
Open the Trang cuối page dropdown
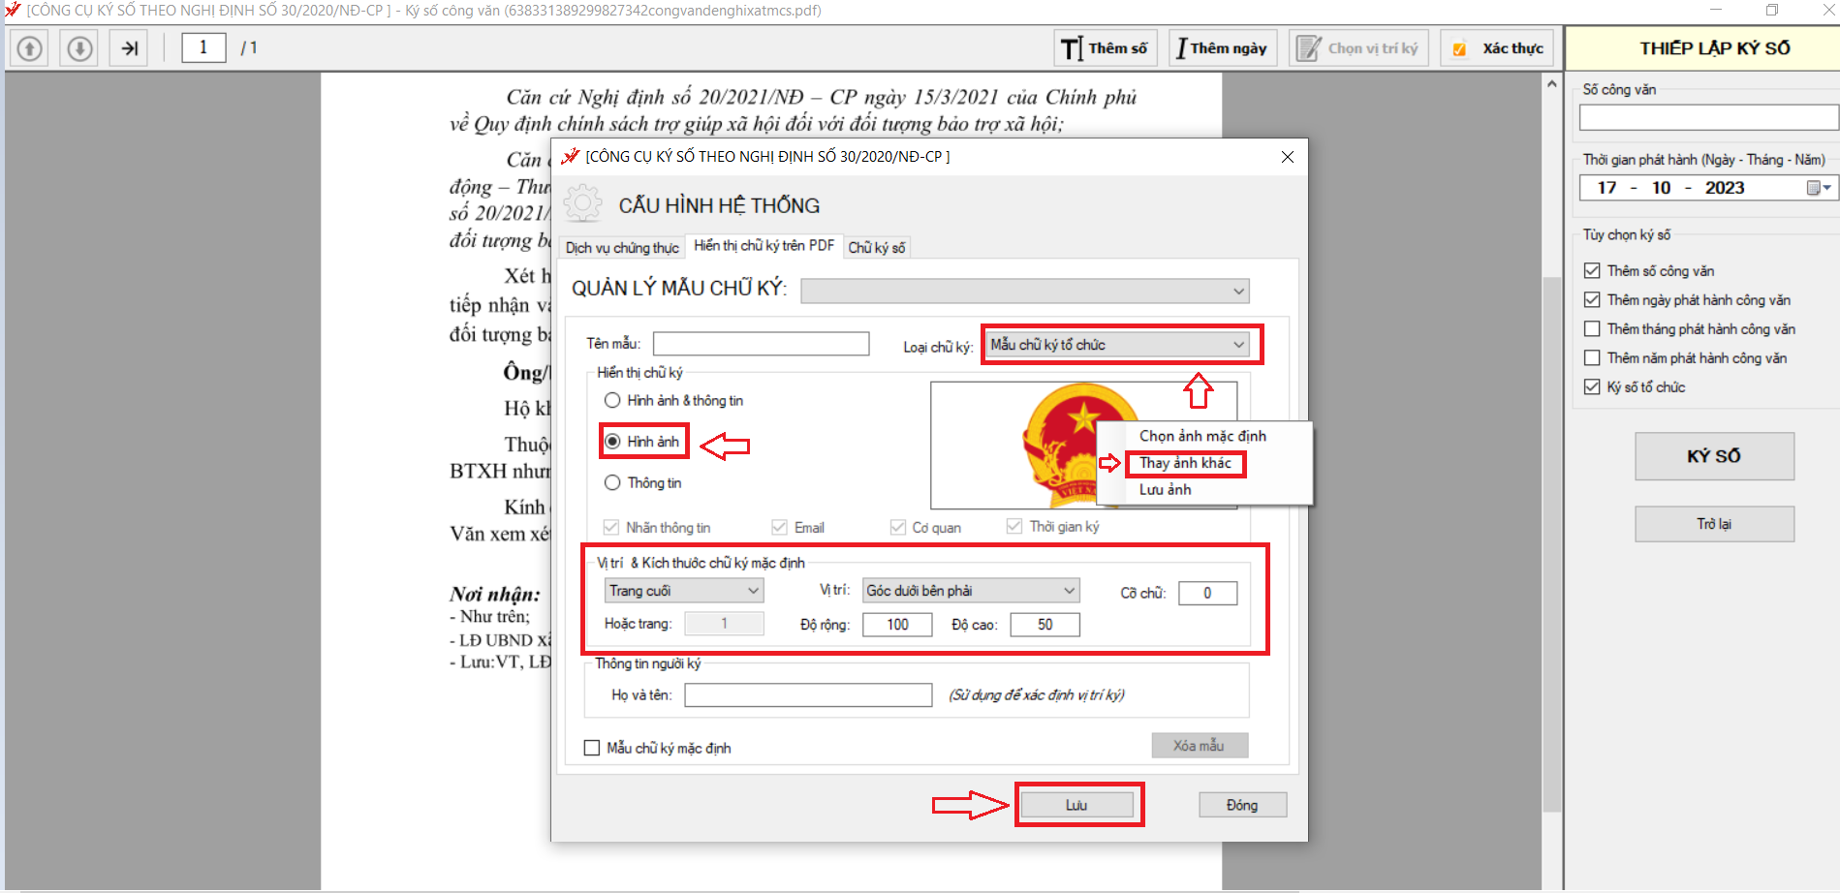[753, 591]
